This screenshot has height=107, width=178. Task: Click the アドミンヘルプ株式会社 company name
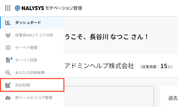[99, 66]
